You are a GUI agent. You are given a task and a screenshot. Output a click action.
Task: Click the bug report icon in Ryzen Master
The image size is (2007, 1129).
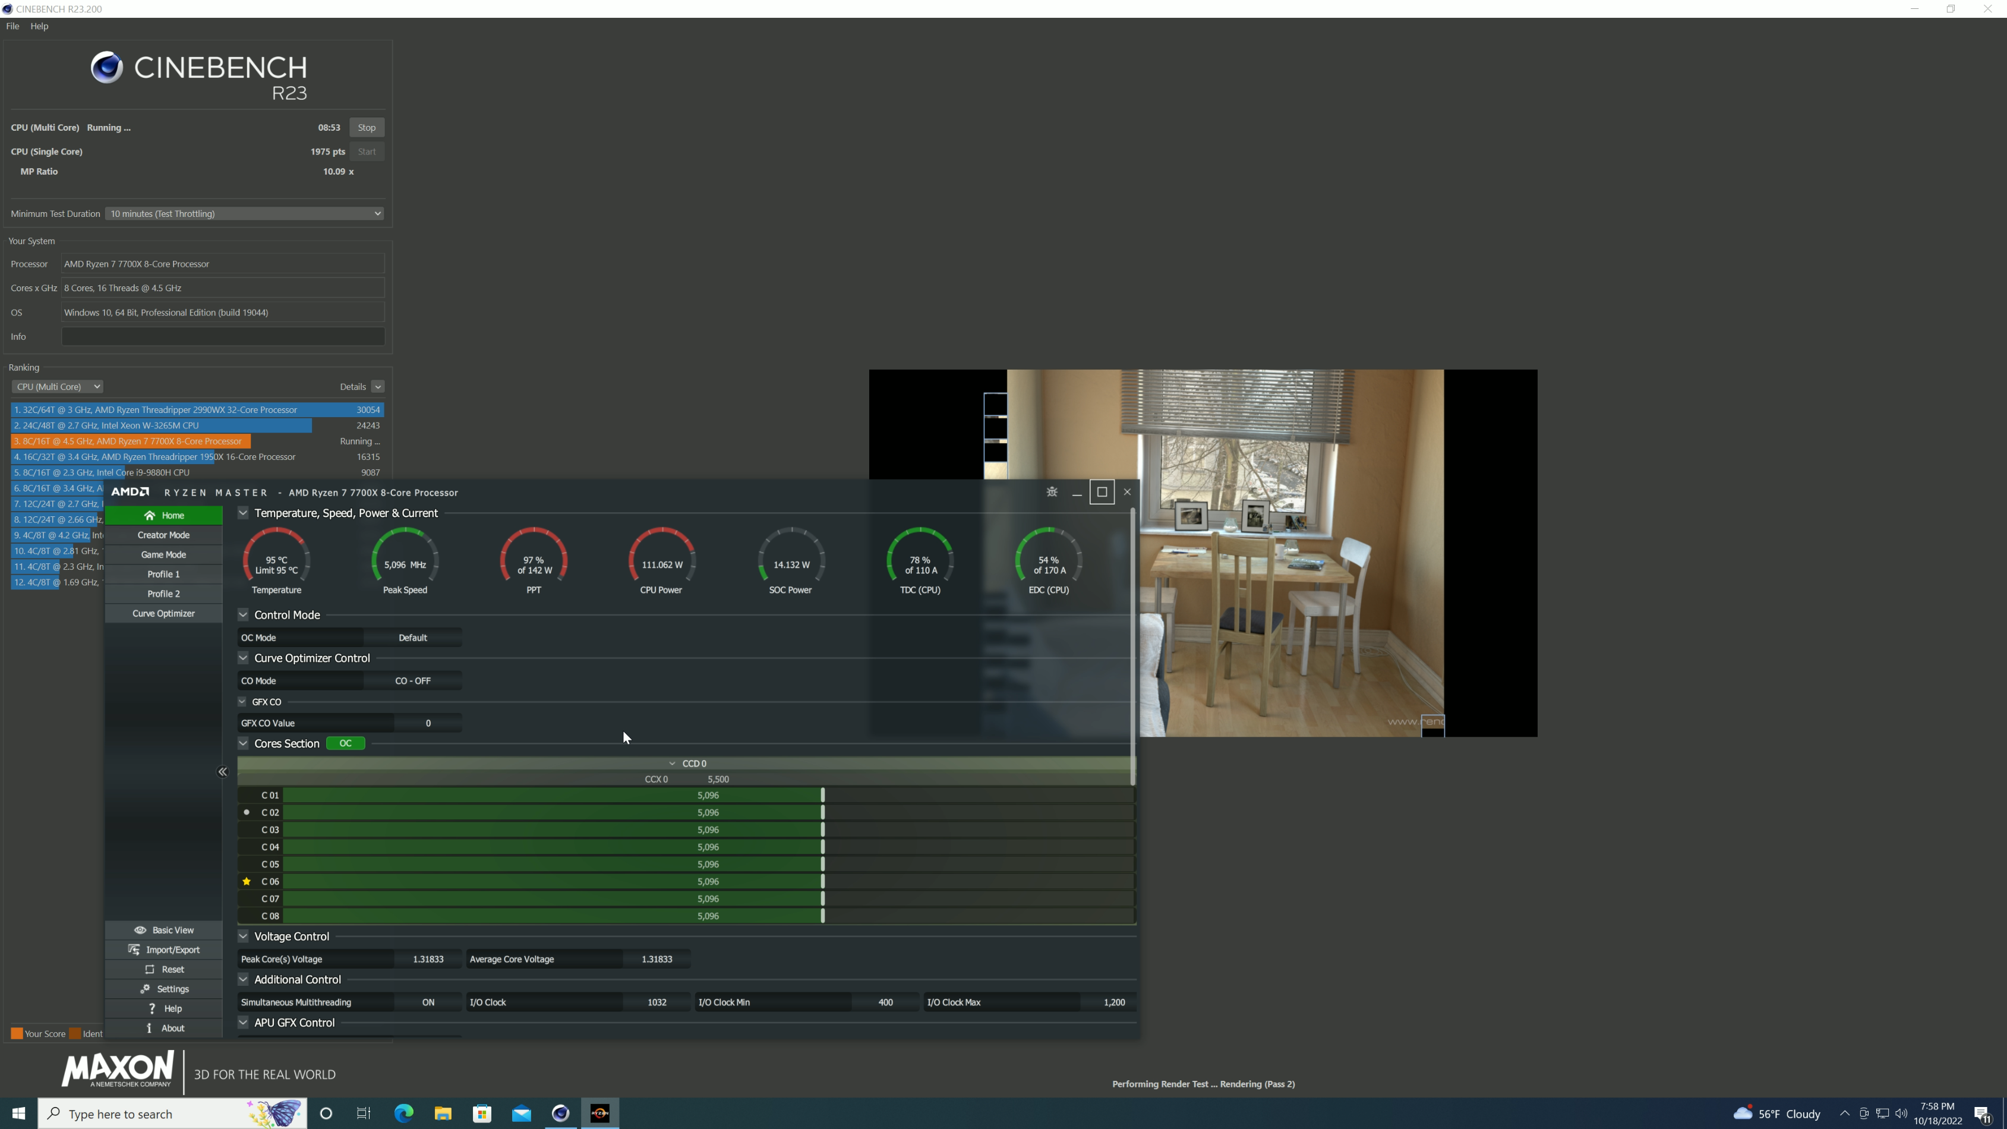1052,491
